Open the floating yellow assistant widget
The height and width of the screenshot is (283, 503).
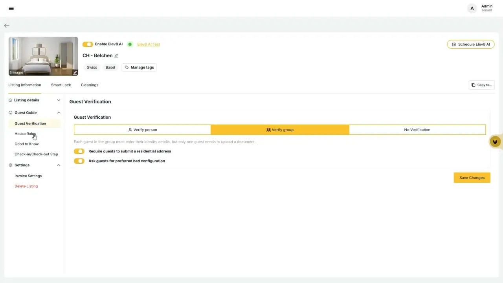click(495, 141)
